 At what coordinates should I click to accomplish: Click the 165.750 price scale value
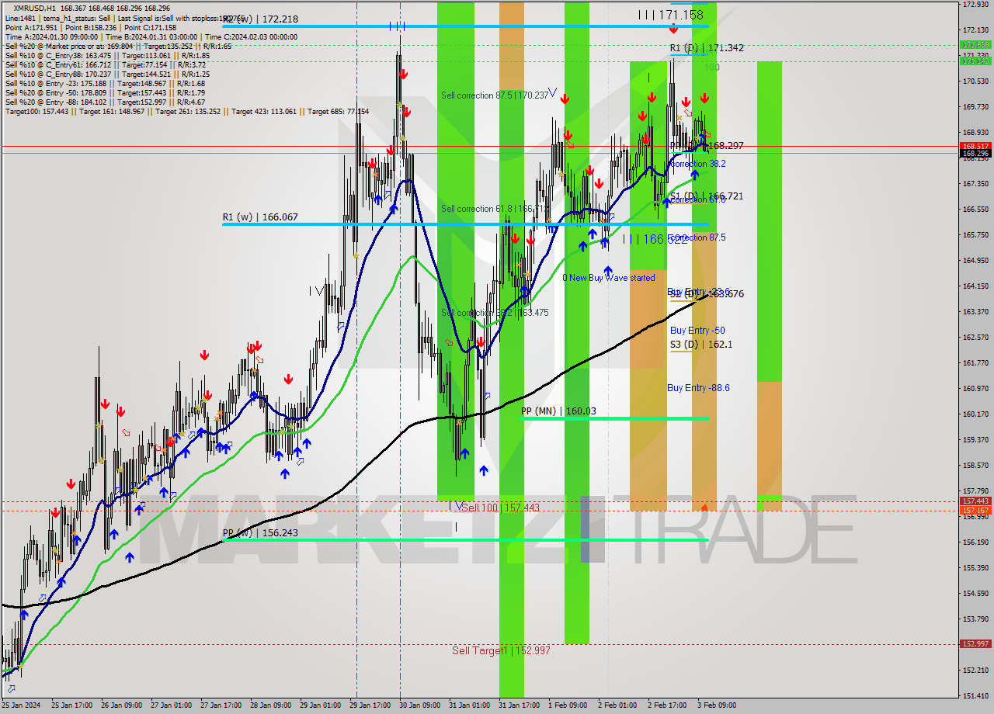tap(975, 235)
